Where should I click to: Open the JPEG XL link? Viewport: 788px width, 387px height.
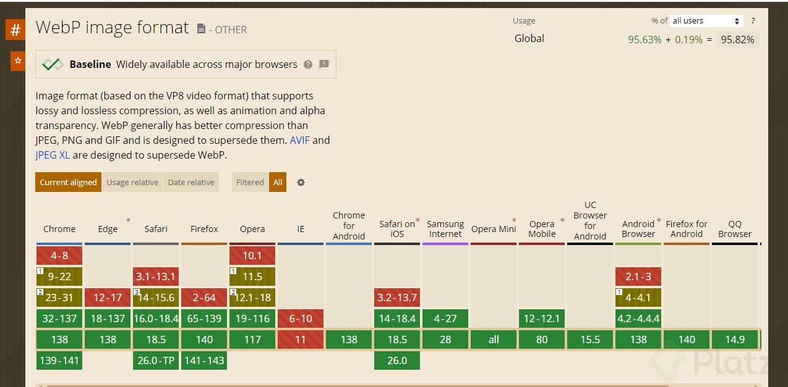pos(53,155)
